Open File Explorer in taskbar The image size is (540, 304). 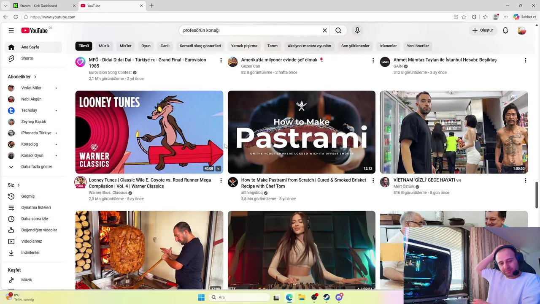point(302,297)
